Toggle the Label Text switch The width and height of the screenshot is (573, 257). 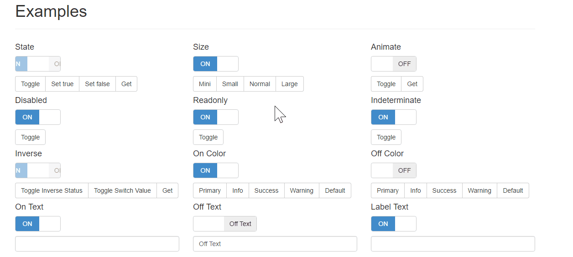pyautogui.click(x=394, y=224)
